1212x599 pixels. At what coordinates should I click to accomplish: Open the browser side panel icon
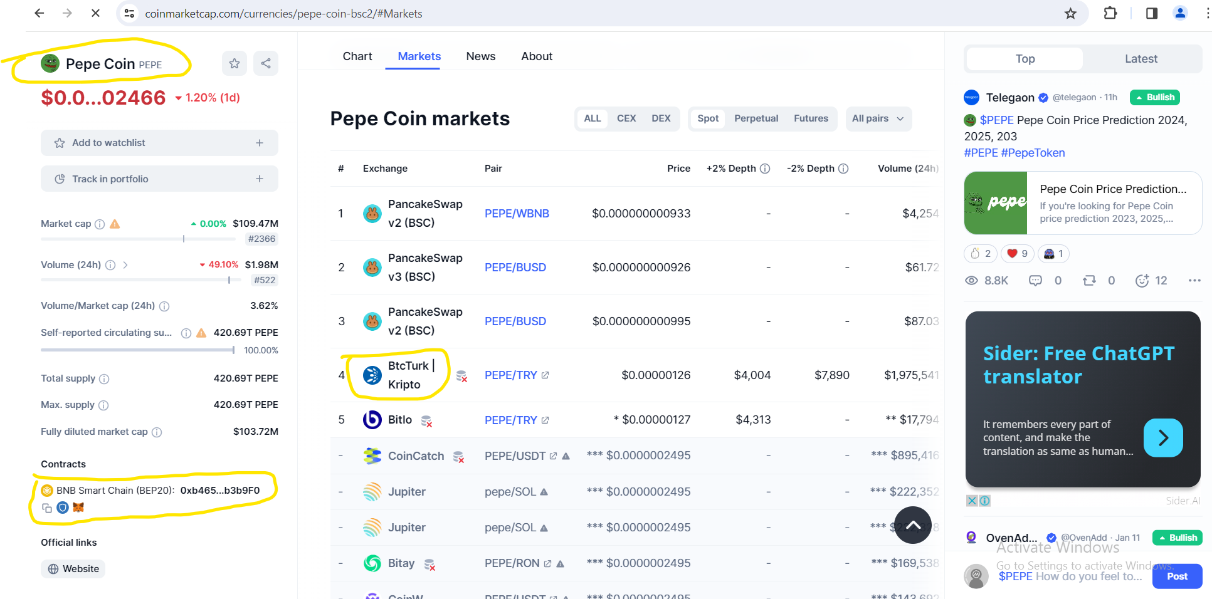(1151, 13)
